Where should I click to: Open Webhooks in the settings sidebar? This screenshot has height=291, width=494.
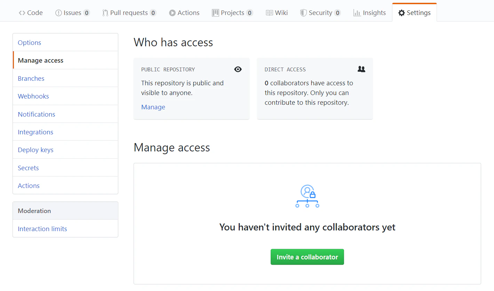(65, 96)
